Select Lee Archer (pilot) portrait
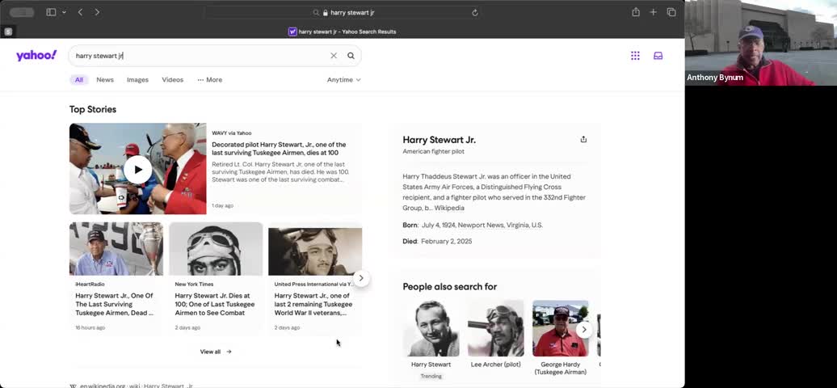837x388 pixels. 496,328
